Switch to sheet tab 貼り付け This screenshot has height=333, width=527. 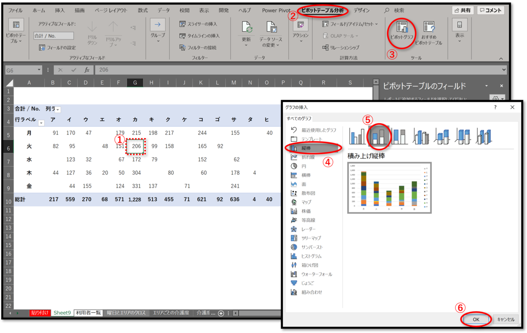tap(40, 313)
